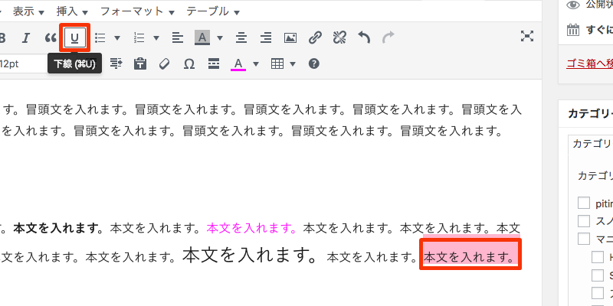The width and height of the screenshot is (613, 306).
Task: Clear formatting with eraser
Action: [x=165, y=63]
